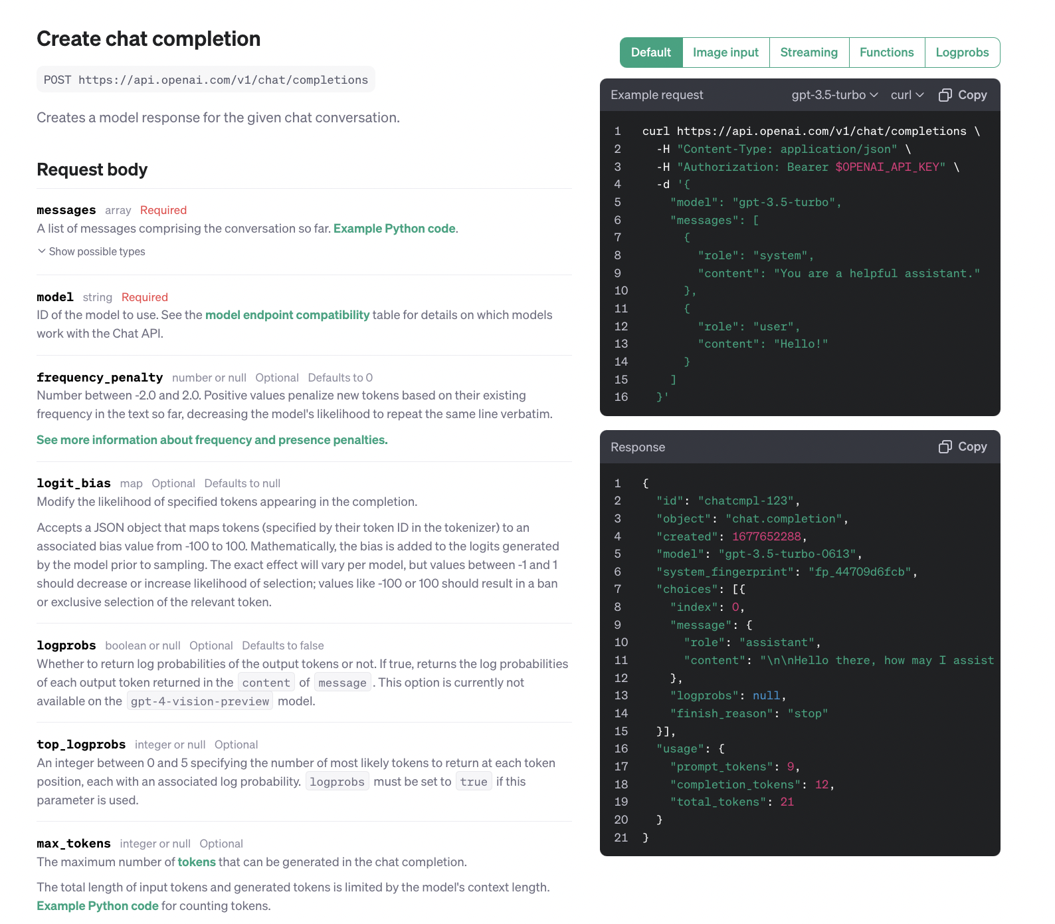
Task: Click the "fp_44709d6fcb" fingerprint value
Action: pyautogui.click(x=860, y=572)
